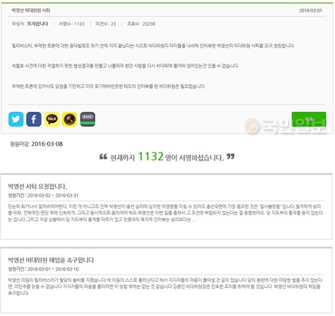Open the 박영선 비대위원 해임을 촉구합니다 petition
Screen dimensions: 335x316
pyautogui.click(x=51, y=260)
